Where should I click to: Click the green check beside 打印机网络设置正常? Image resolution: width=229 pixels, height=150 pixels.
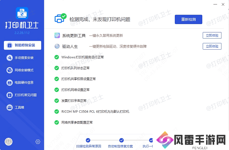click(56, 90)
